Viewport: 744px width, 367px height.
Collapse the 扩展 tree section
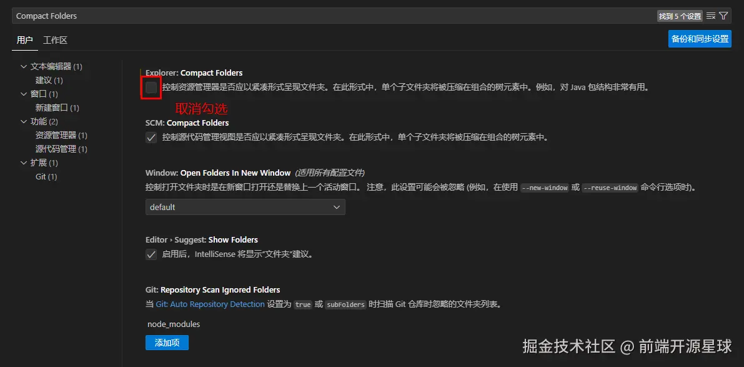[x=23, y=163]
